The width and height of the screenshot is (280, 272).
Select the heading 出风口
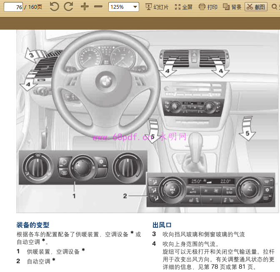click(x=162, y=225)
